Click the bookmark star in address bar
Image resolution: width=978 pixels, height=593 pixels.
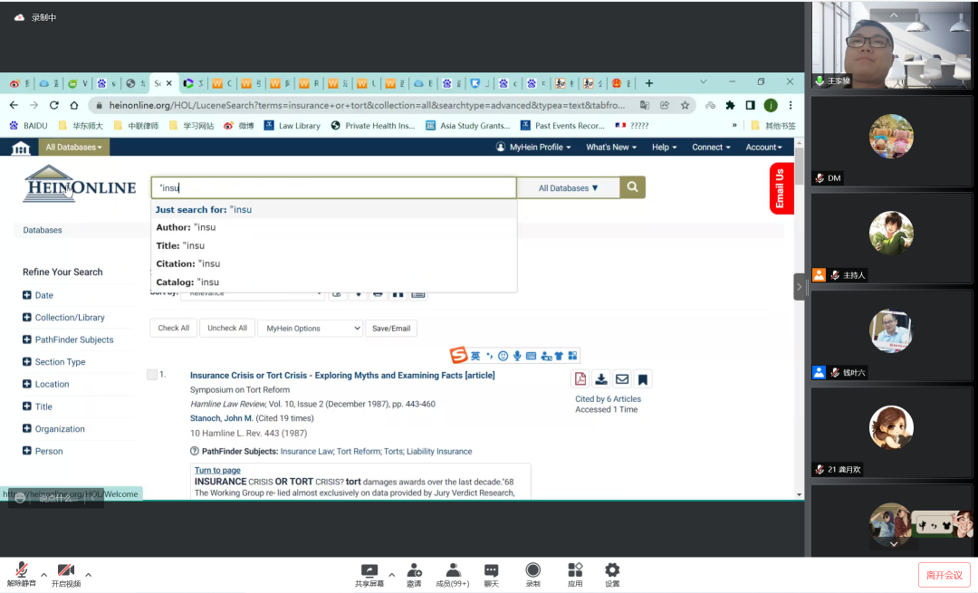[x=685, y=105]
